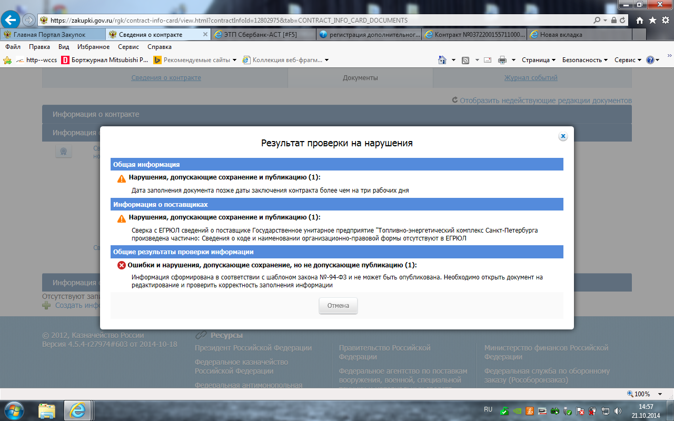Image resolution: width=674 pixels, height=421 pixels.
Task: Open the favorites star at top right
Action: point(652,20)
